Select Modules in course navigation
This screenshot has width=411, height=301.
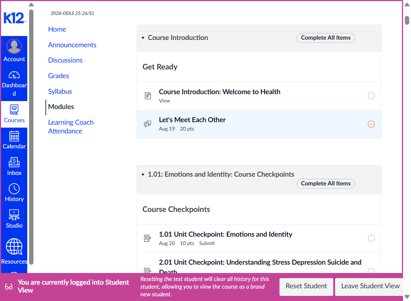61,107
